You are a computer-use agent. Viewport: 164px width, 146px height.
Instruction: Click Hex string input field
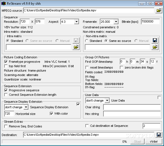point(132,114)
